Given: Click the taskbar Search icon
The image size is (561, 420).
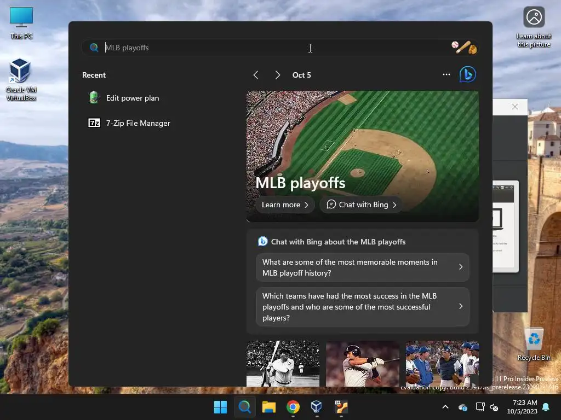Looking at the screenshot, I should 245,407.
